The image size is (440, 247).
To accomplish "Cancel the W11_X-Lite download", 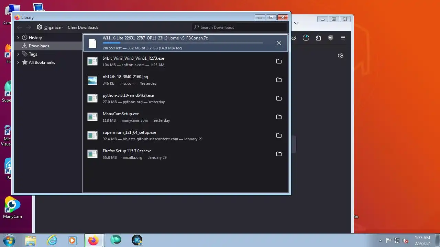I will pos(279,43).
